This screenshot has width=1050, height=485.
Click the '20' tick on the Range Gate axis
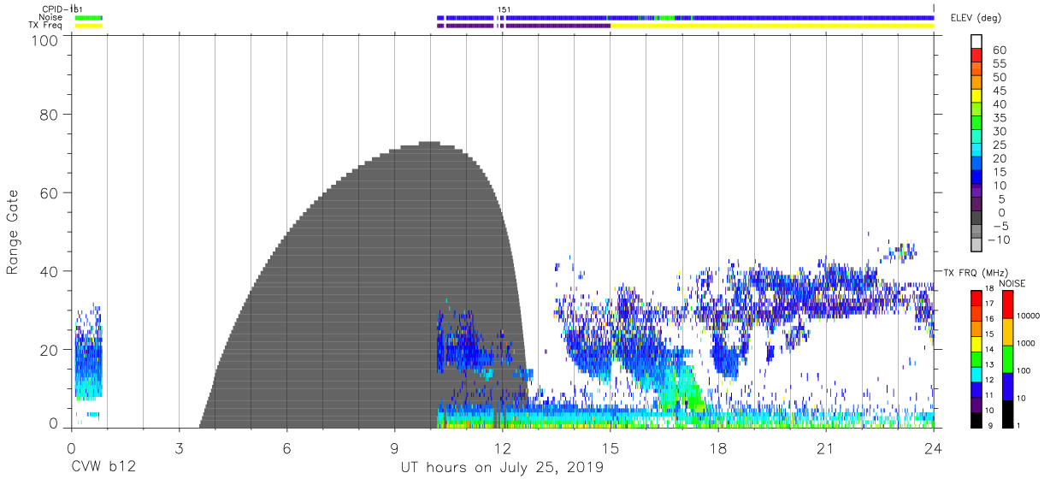(50, 350)
